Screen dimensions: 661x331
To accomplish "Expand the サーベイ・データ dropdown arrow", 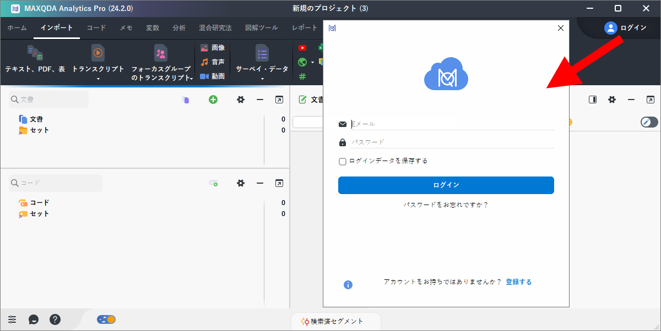I will (262, 79).
